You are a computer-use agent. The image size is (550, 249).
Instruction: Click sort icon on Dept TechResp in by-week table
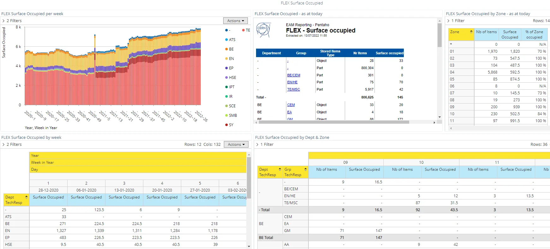pyautogui.click(x=27, y=197)
